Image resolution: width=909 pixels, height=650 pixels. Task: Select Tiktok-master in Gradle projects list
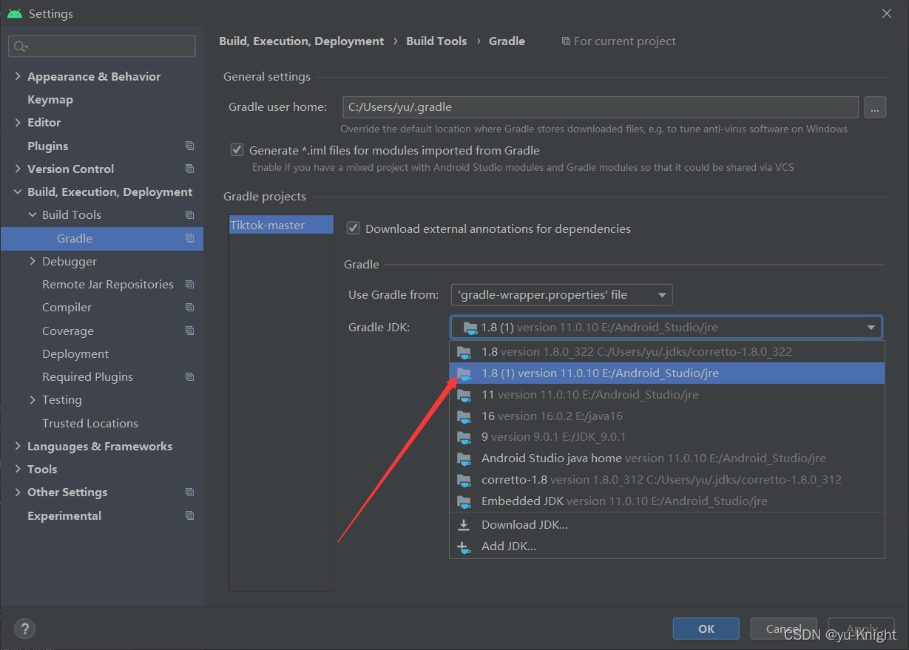coord(281,225)
